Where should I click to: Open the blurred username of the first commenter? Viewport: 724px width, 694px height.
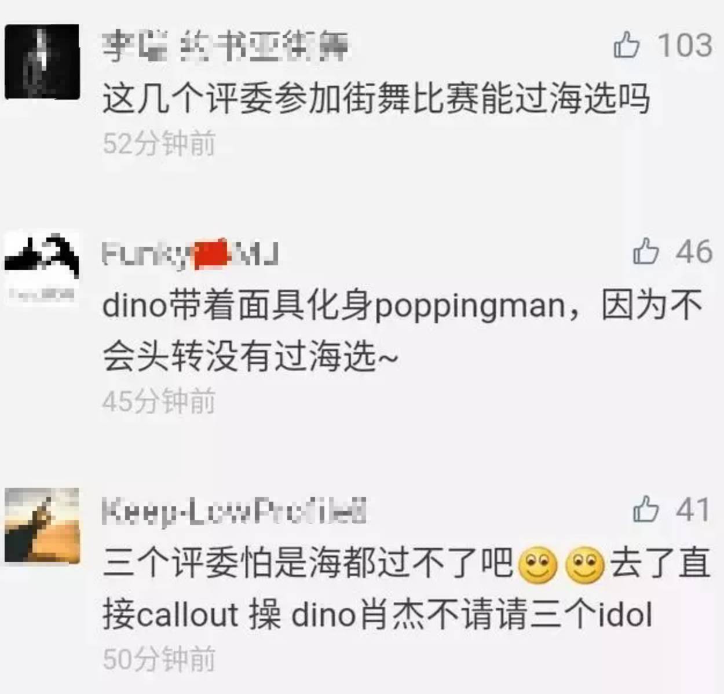pyautogui.click(x=226, y=46)
